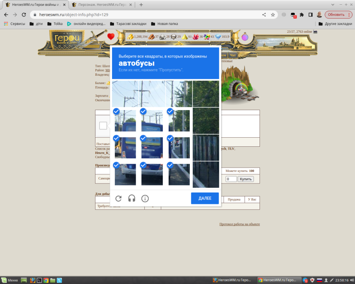Expand the діти bookmarks folder
This screenshot has height=284, width=355.
click(36, 24)
